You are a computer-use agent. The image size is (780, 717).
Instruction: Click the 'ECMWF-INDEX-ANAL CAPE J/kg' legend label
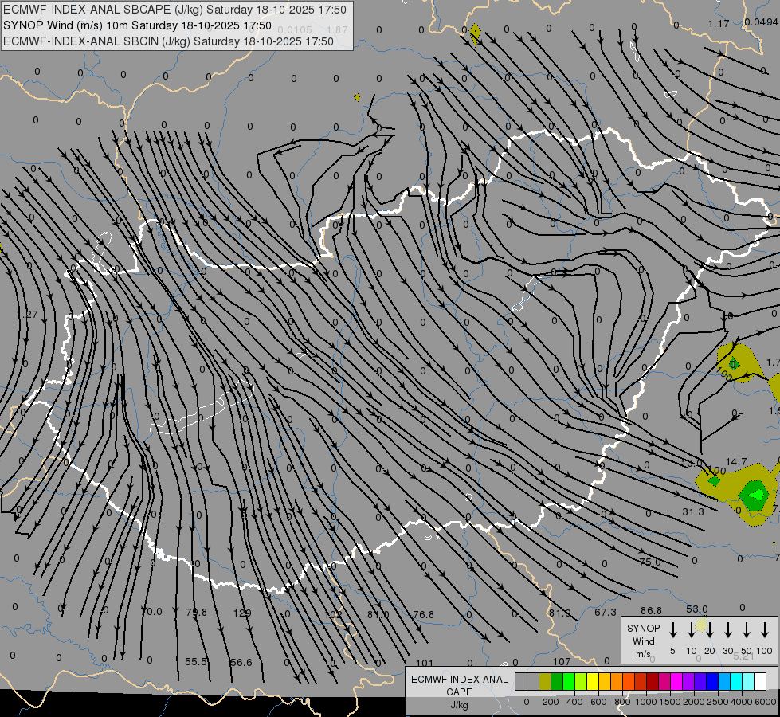click(459, 692)
